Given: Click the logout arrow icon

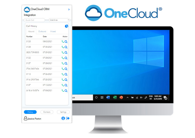Looking at the screenshot, I should [68, 118].
